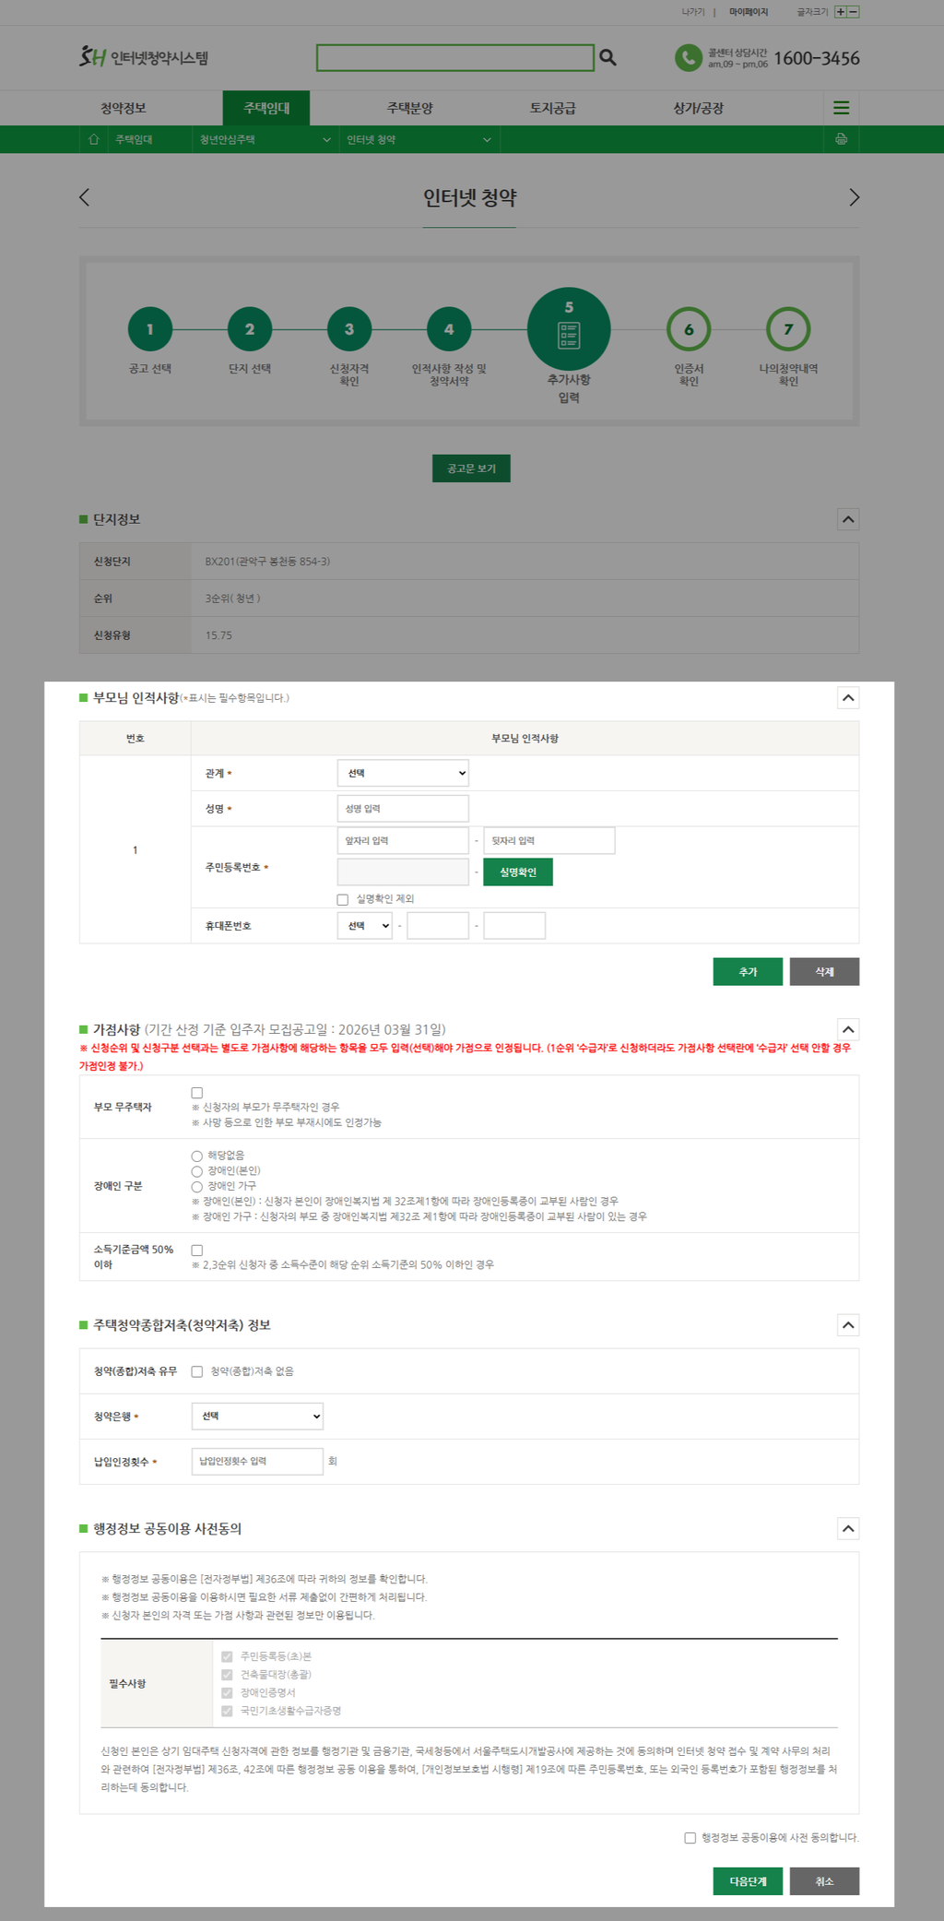Click the call center phone icon
Viewport: 944px width, 1921px height.
tap(688, 57)
